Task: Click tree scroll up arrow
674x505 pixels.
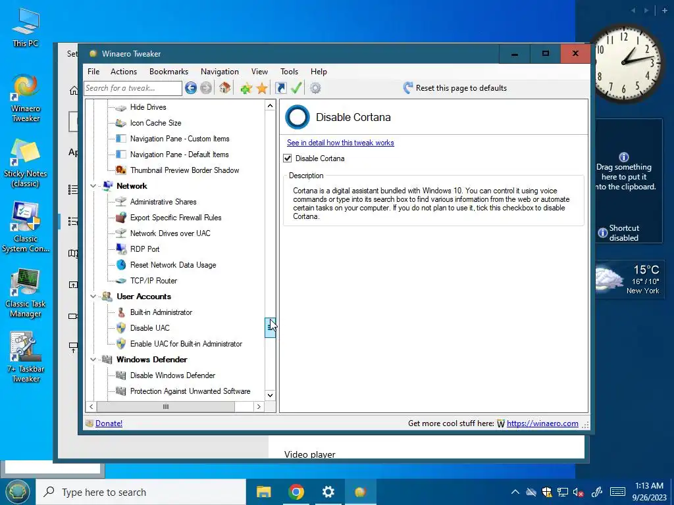Action: 270,106
